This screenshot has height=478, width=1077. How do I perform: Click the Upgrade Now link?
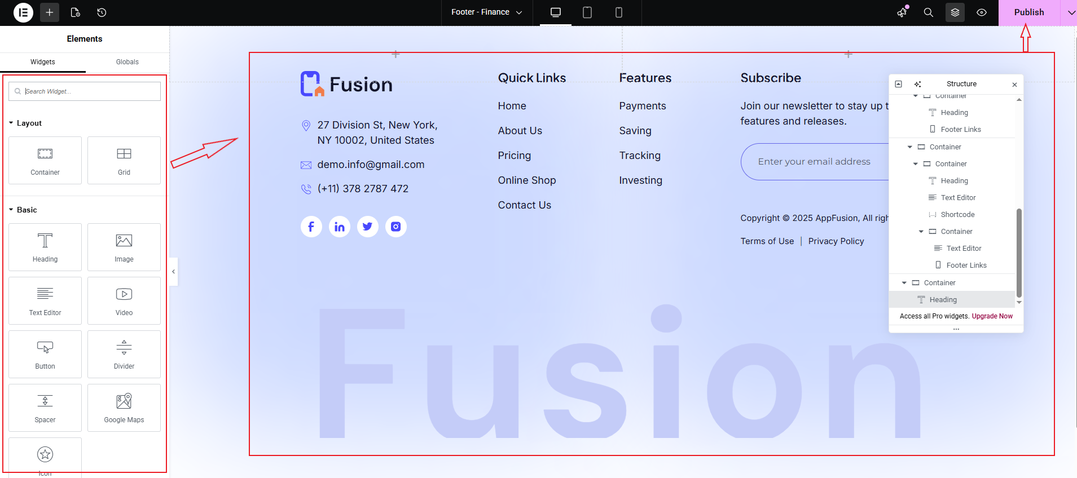click(x=992, y=316)
